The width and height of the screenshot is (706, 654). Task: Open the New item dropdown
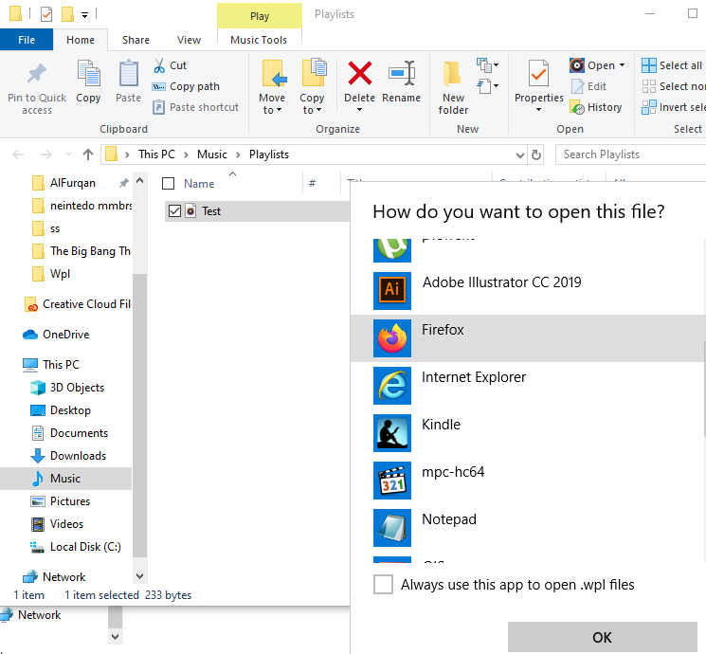pyautogui.click(x=488, y=65)
